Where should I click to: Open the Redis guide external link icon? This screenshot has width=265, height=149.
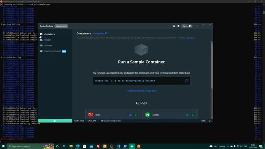click(130, 115)
